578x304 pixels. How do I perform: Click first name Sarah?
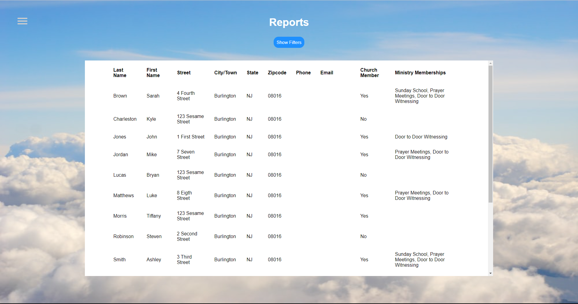153,96
